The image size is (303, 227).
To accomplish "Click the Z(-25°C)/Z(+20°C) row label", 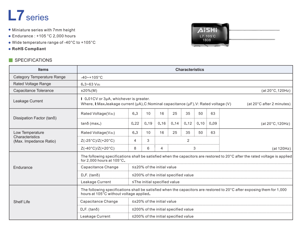I will [97, 140].
